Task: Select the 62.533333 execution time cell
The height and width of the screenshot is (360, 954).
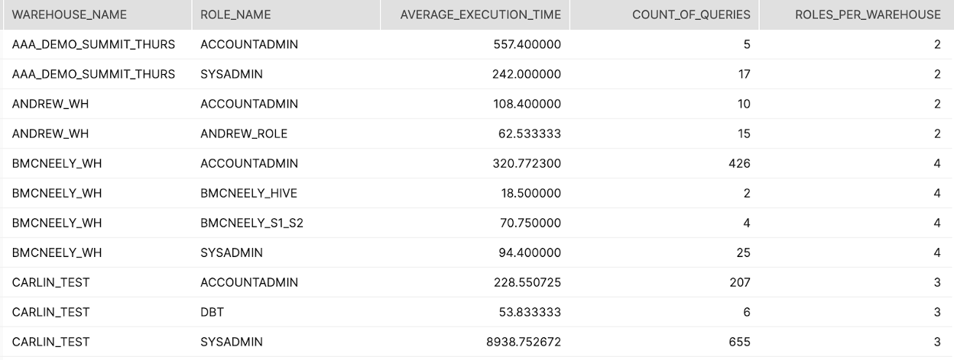Action: (531, 133)
